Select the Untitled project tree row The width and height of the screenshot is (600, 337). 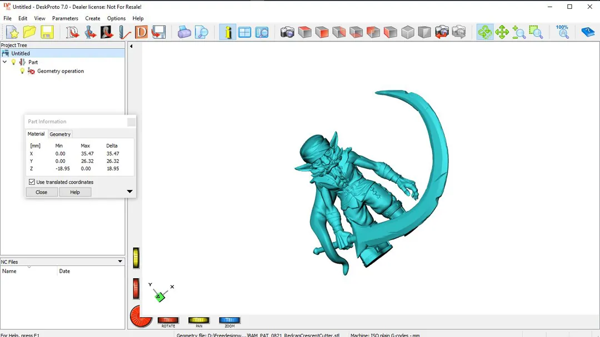point(62,53)
